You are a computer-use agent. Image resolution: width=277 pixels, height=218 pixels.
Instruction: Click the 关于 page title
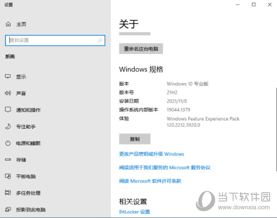[x=129, y=24]
